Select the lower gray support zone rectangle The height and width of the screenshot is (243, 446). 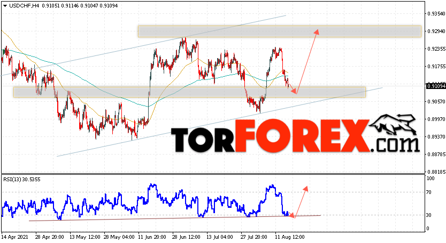(189, 92)
